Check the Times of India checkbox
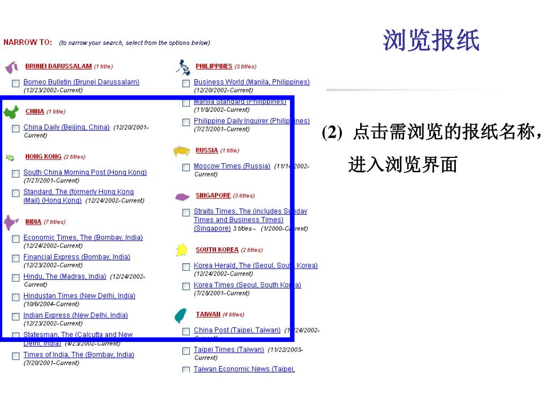Image resolution: width=548 pixels, height=411 pixels. click(x=16, y=356)
